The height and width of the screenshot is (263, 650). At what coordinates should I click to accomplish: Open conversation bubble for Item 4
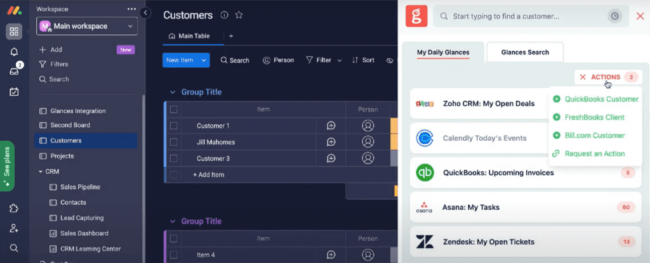331,255
